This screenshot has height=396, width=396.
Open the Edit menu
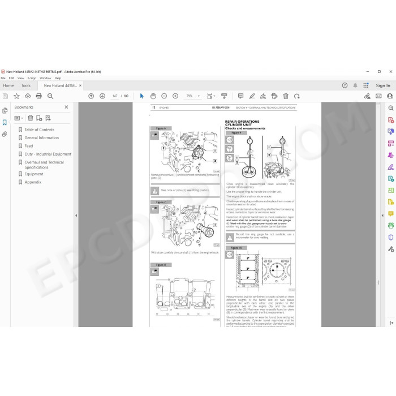[x=11, y=78]
